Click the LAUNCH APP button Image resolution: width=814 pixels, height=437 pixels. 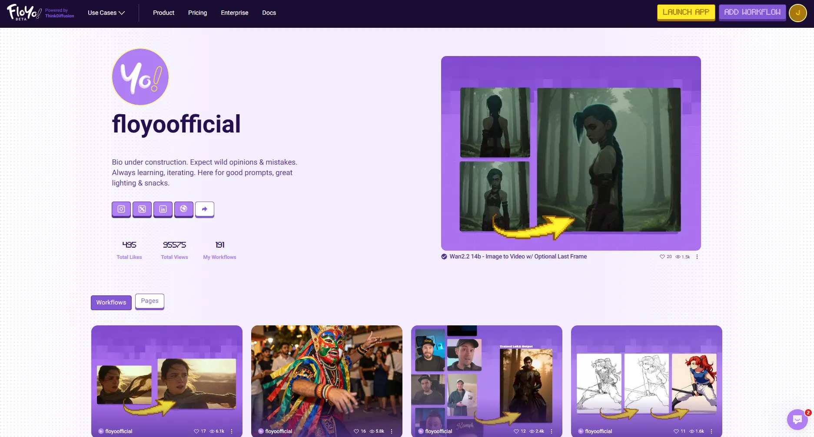point(686,12)
